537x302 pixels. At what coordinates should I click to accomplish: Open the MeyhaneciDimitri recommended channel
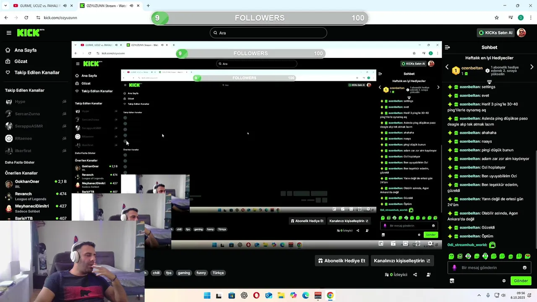36,208
